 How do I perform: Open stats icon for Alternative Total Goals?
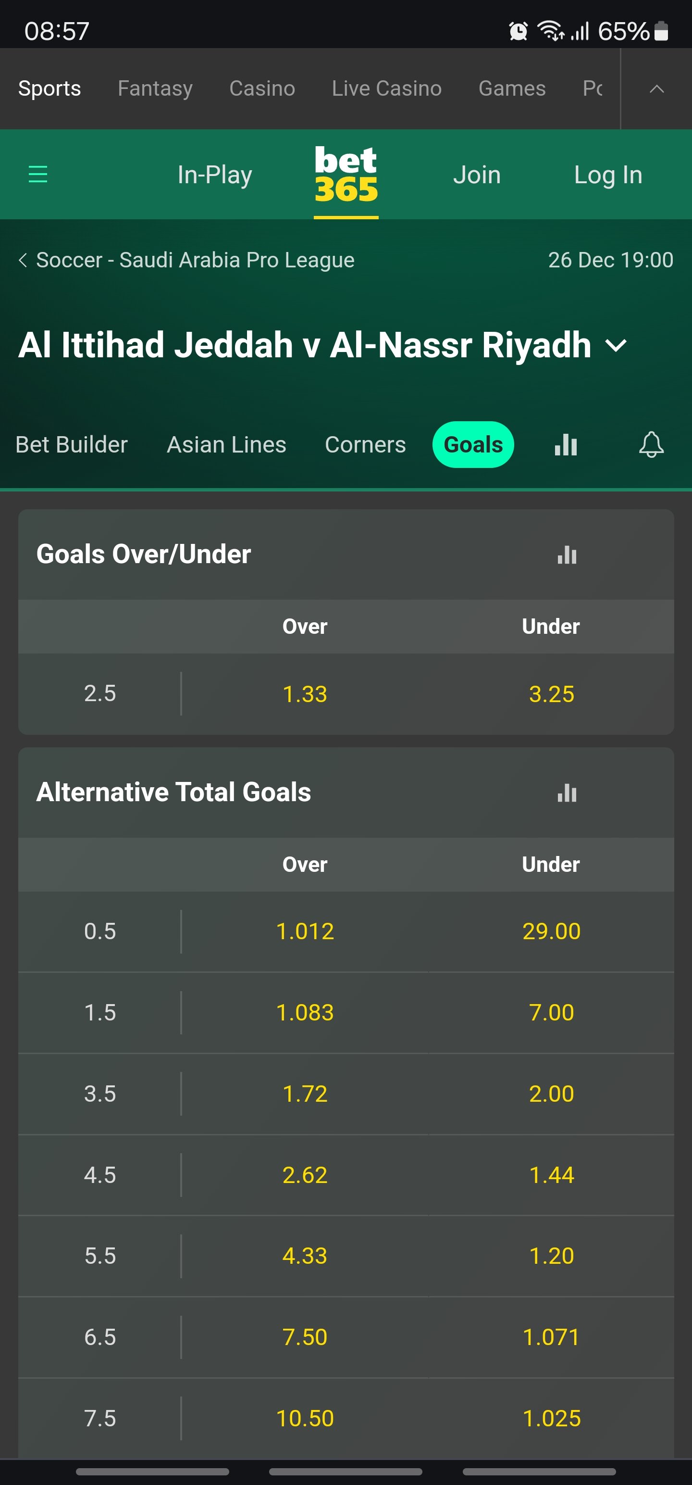tap(567, 793)
